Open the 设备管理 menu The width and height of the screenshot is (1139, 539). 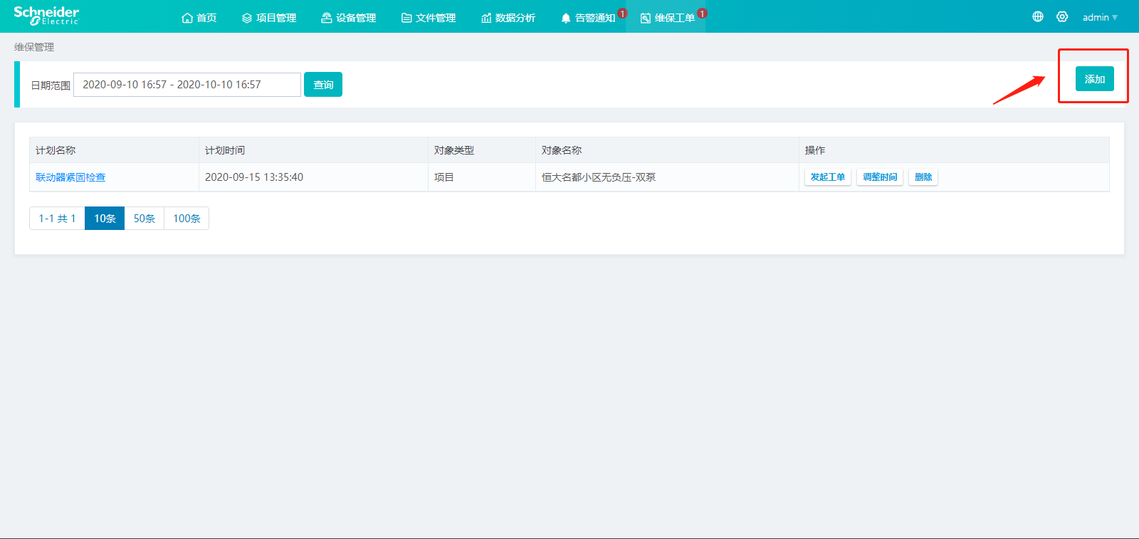[349, 18]
